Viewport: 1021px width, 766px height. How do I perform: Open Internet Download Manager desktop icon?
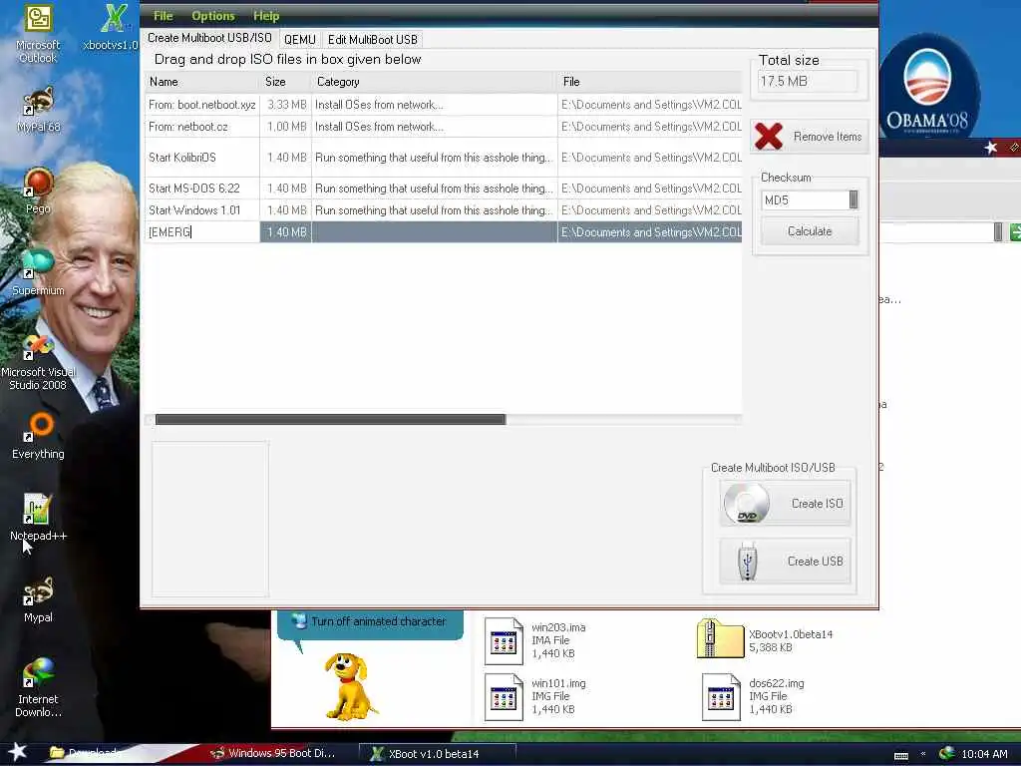tap(38, 688)
